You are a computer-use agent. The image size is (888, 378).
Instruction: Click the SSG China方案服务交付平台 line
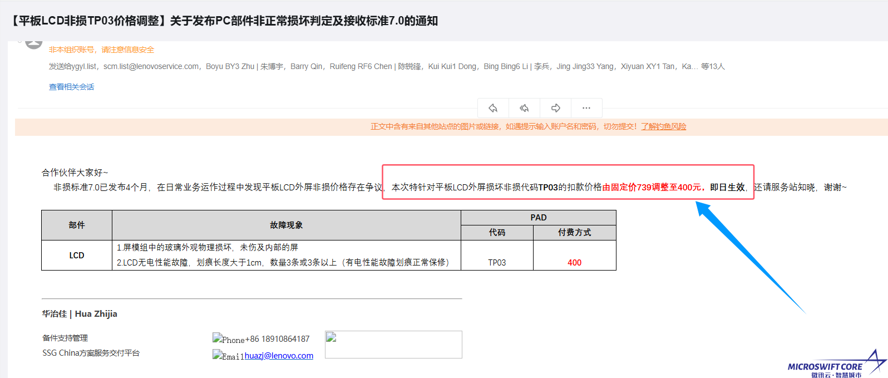pos(91,353)
